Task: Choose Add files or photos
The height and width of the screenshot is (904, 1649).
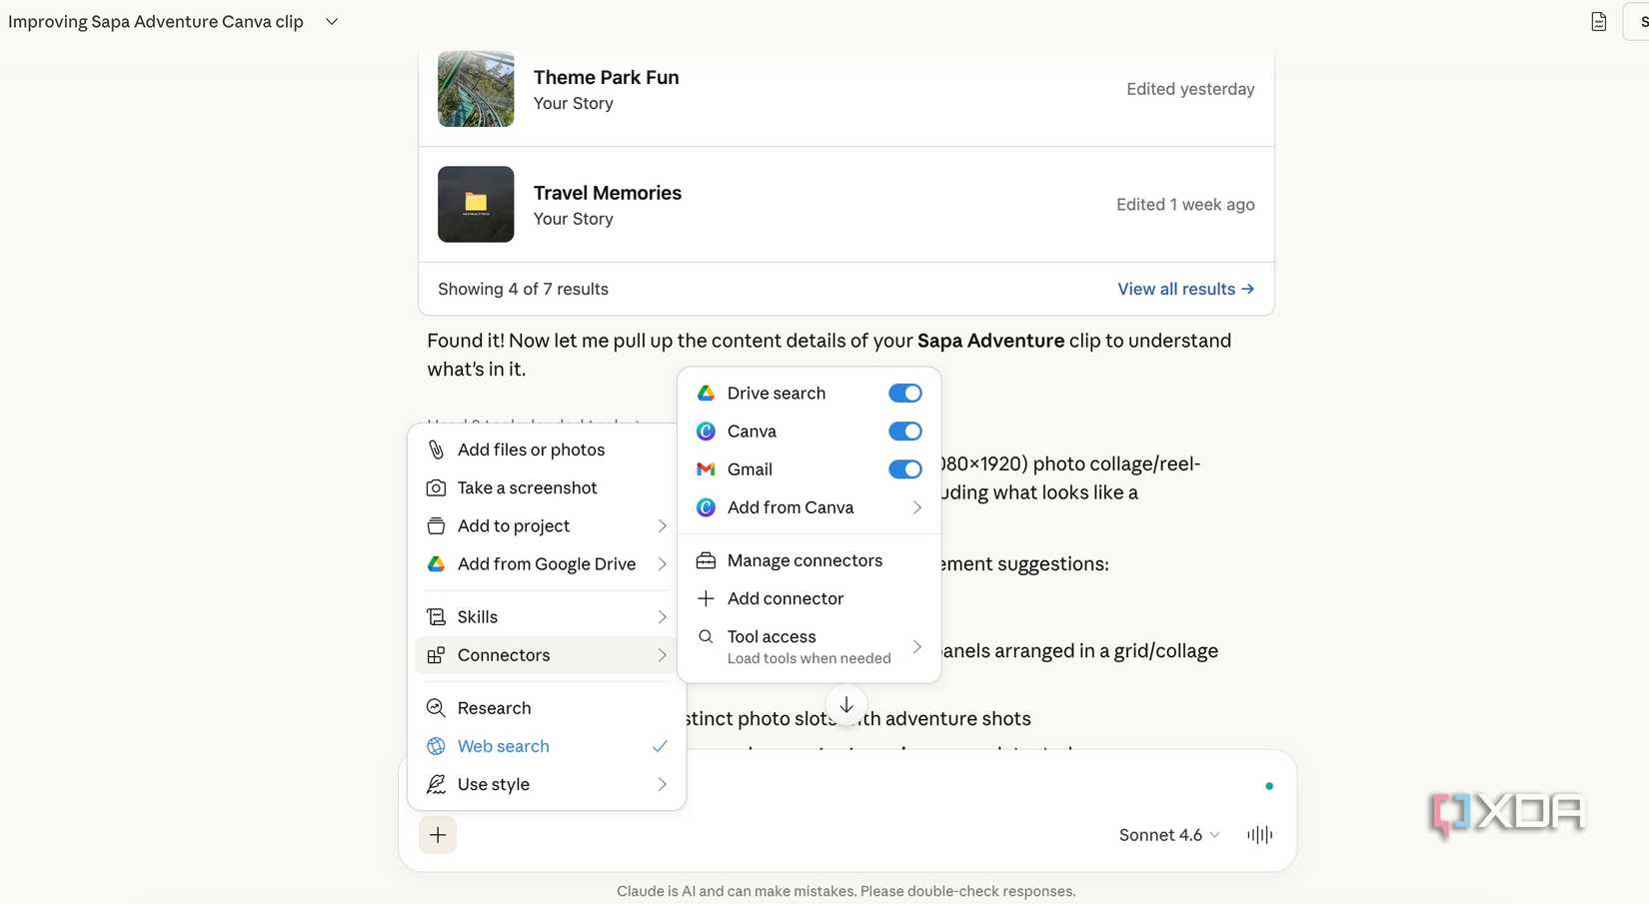Action: coord(531,450)
